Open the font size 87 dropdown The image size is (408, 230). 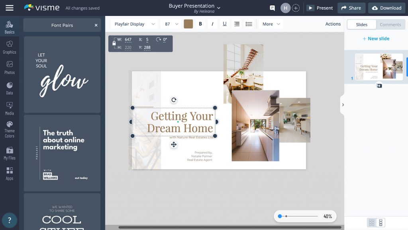tap(171, 24)
